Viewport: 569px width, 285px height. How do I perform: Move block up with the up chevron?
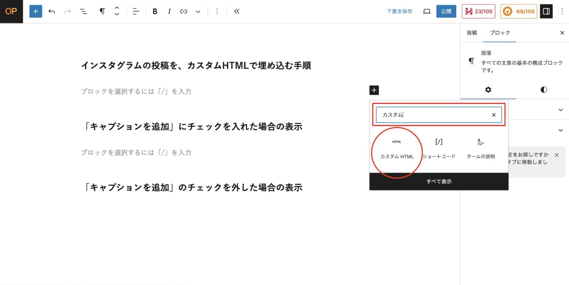pos(117,8)
